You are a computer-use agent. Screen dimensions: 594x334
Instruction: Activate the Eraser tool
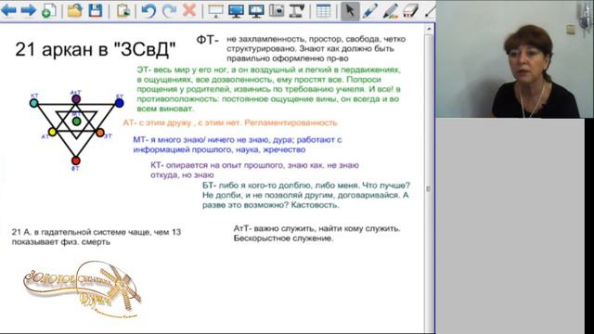point(410,10)
